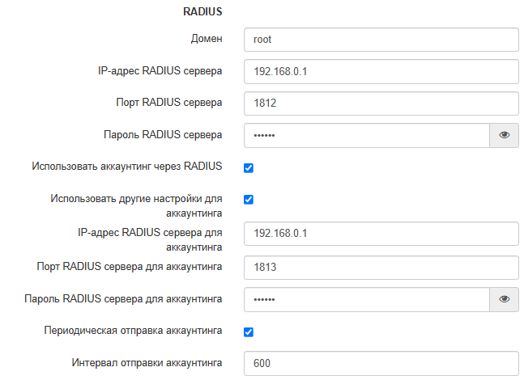The width and height of the screenshot is (524, 380).
Task: Click the 'Пароль RADIUS сервера для аккаунтинга' label
Action: click(123, 299)
